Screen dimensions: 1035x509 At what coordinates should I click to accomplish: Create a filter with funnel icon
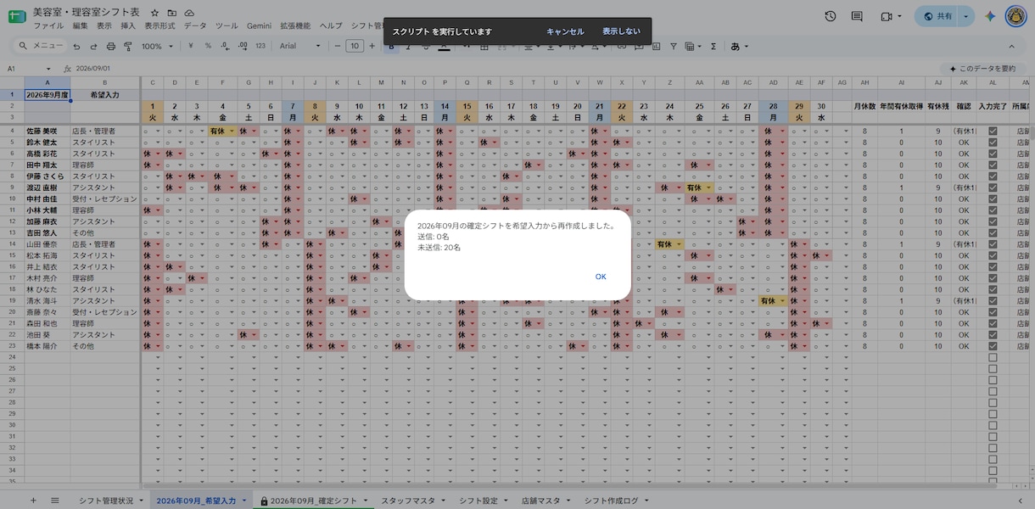pyautogui.click(x=674, y=46)
